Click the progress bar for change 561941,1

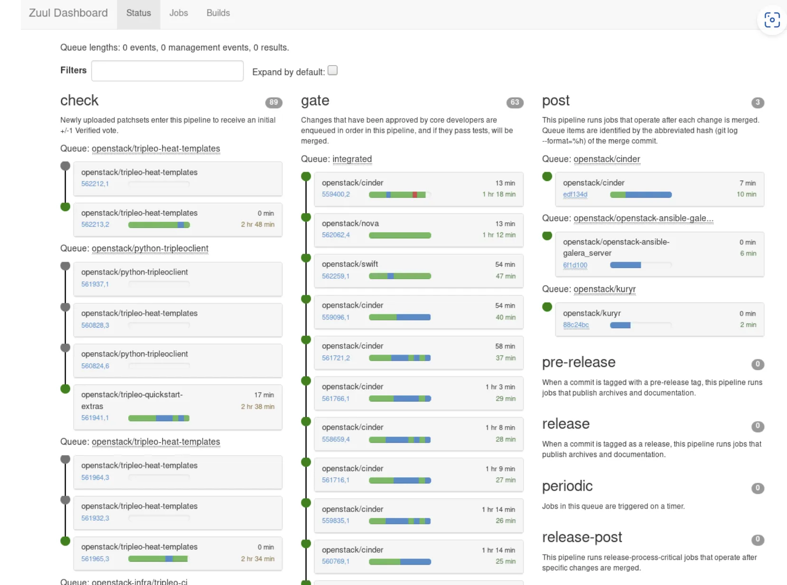159,418
